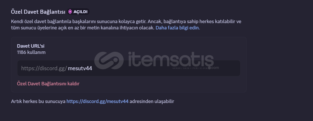Open the 'Daha fazla bilgi edin' link
The image size is (313, 121).
178,28
